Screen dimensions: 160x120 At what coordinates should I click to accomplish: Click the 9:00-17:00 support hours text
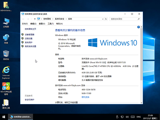pyautogui.click(x=86, y=93)
